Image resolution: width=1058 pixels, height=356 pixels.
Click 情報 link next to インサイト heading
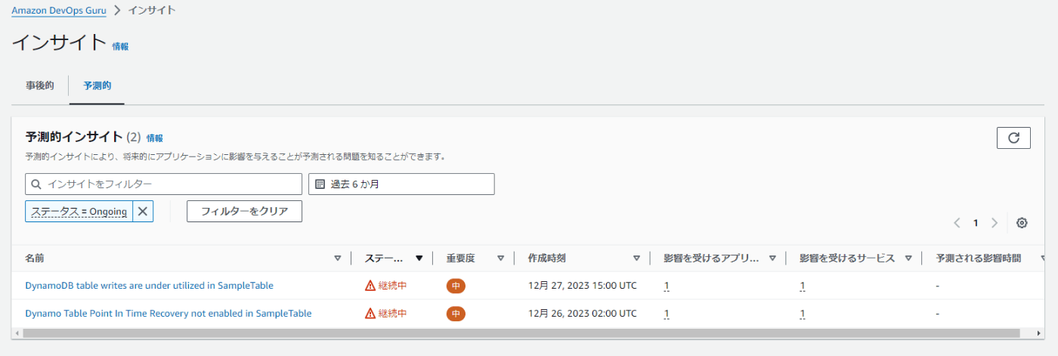(x=120, y=46)
